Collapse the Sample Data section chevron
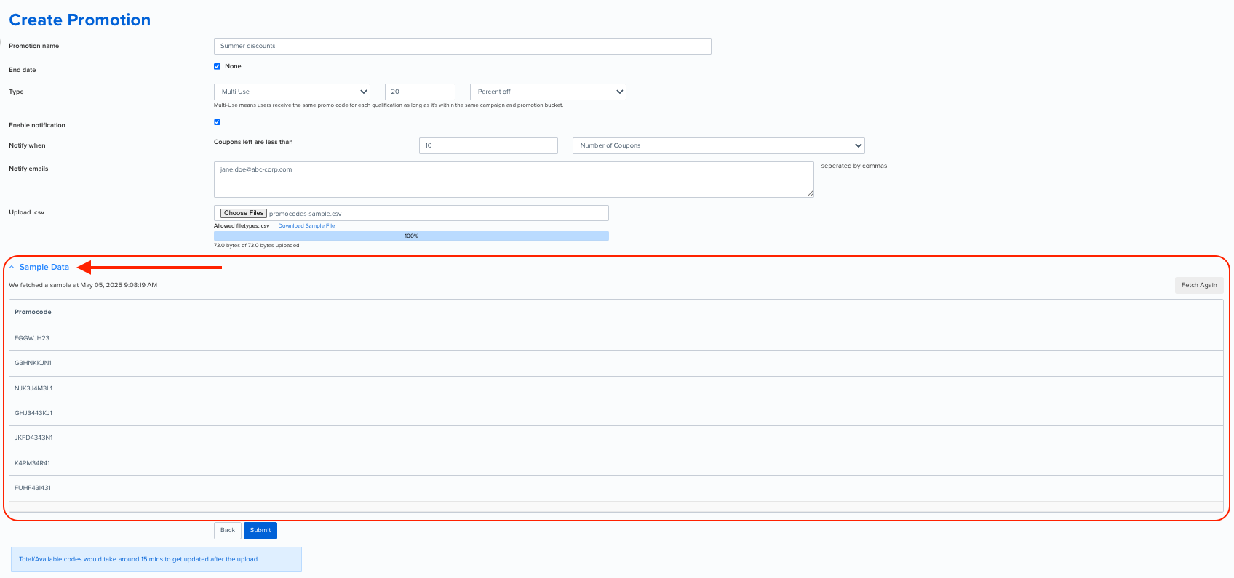The width and height of the screenshot is (1234, 578). (x=12, y=268)
